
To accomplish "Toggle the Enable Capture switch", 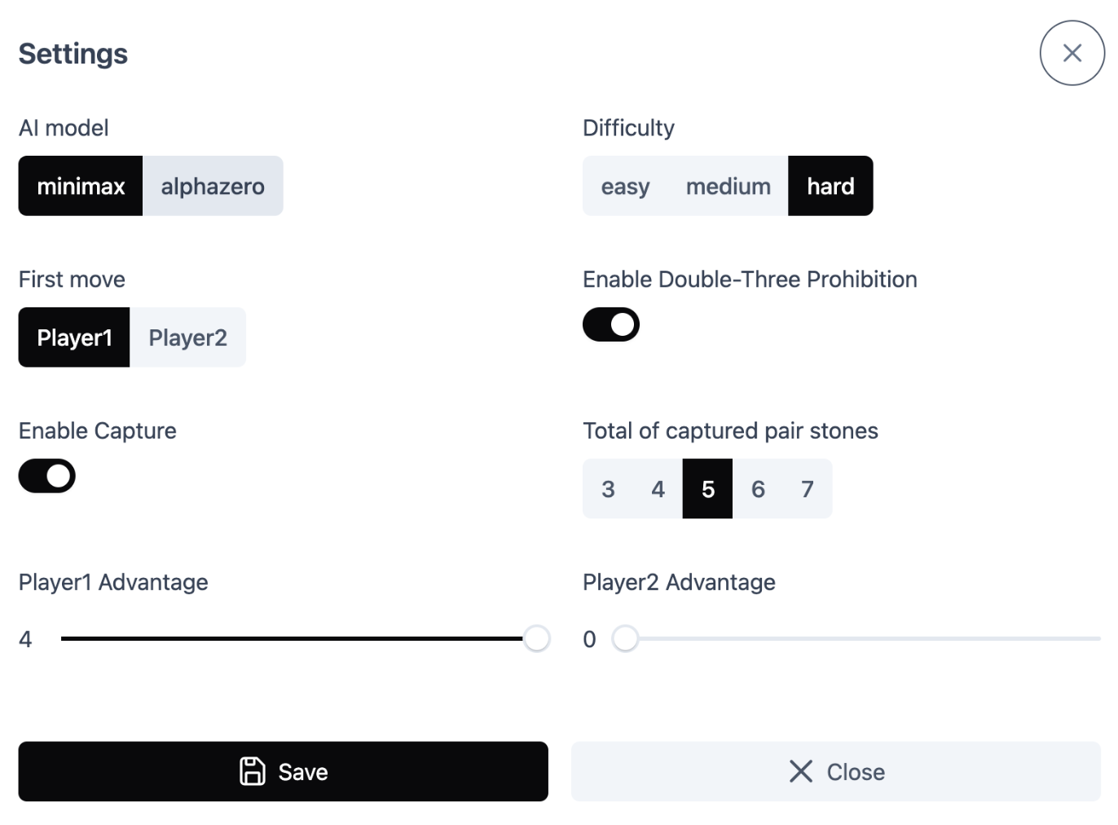I will tap(47, 476).
